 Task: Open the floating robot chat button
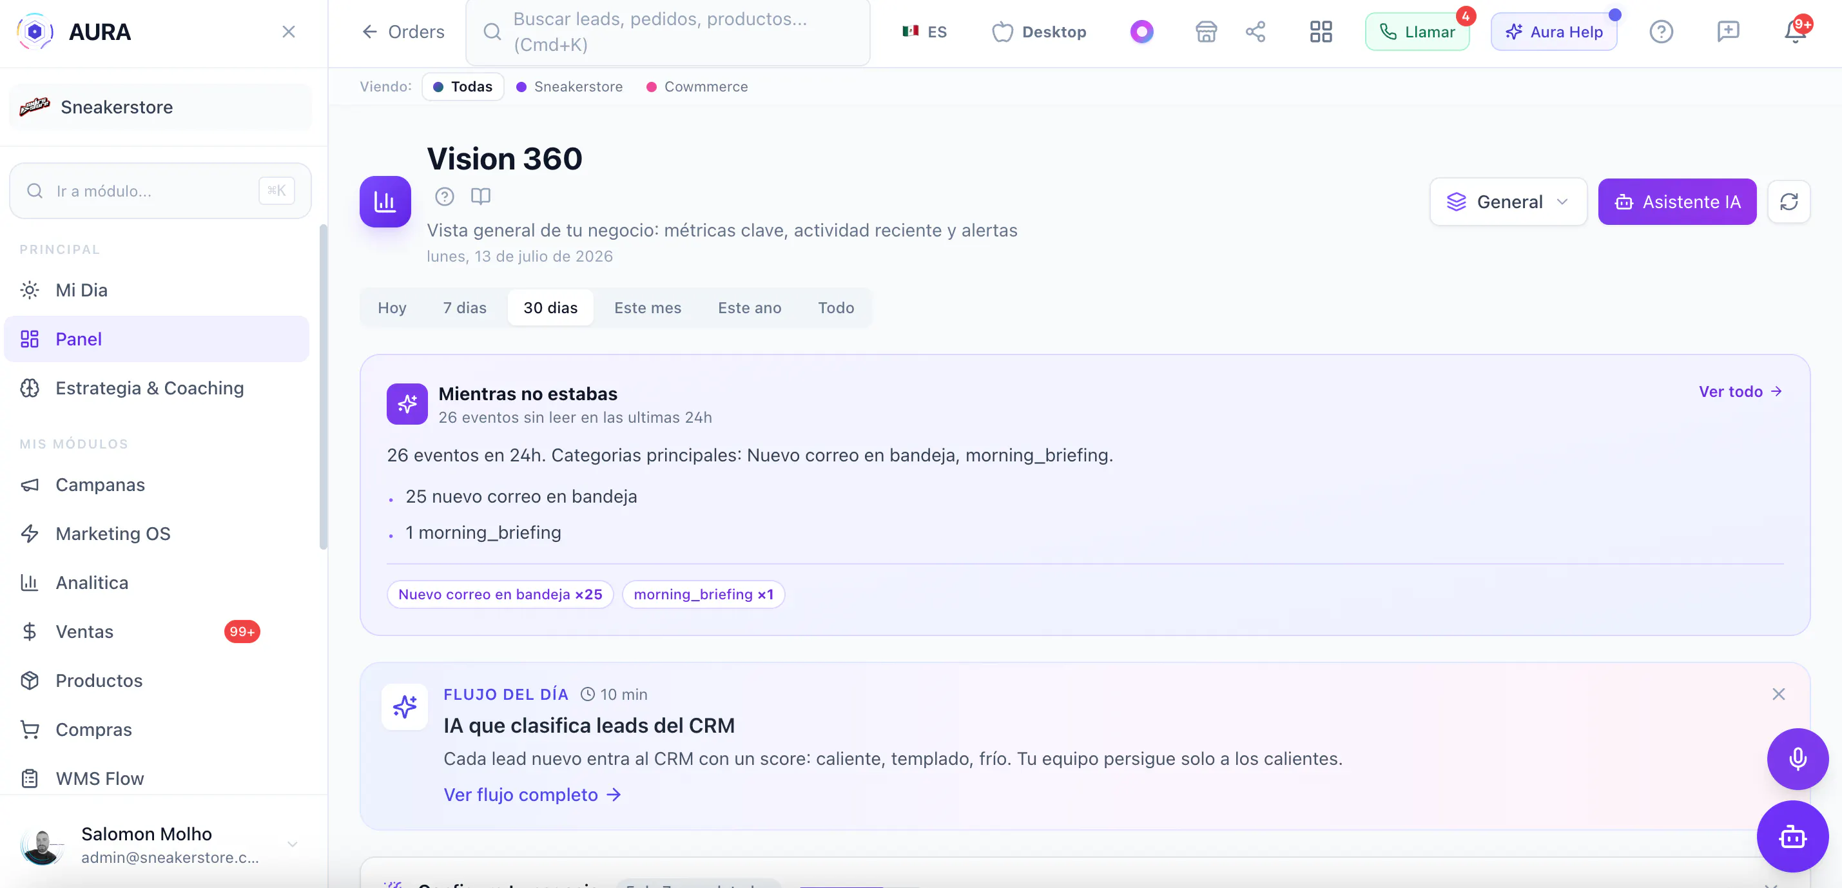click(1792, 836)
